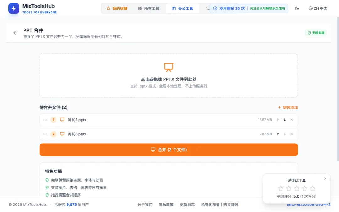Click the 9,675 user count text

(x=71, y=205)
